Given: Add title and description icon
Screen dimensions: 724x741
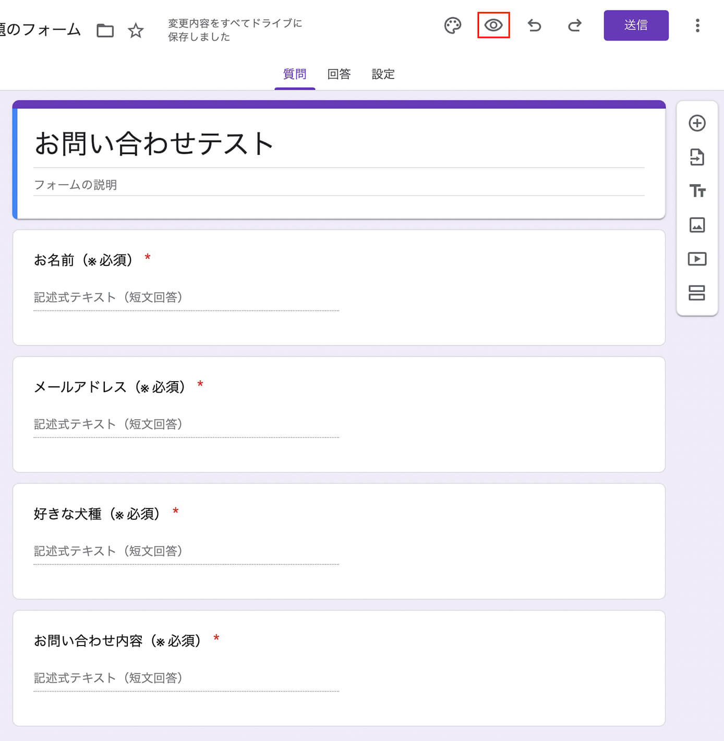Looking at the screenshot, I should coord(697,191).
